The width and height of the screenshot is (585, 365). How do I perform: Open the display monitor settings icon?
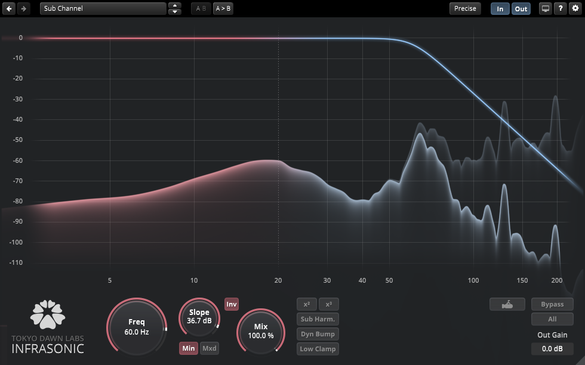[545, 8]
